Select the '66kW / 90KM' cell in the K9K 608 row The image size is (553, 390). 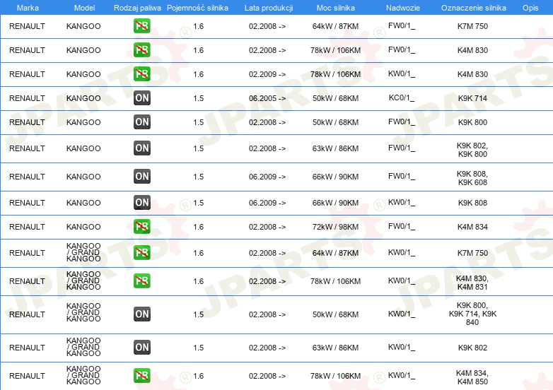point(335,177)
